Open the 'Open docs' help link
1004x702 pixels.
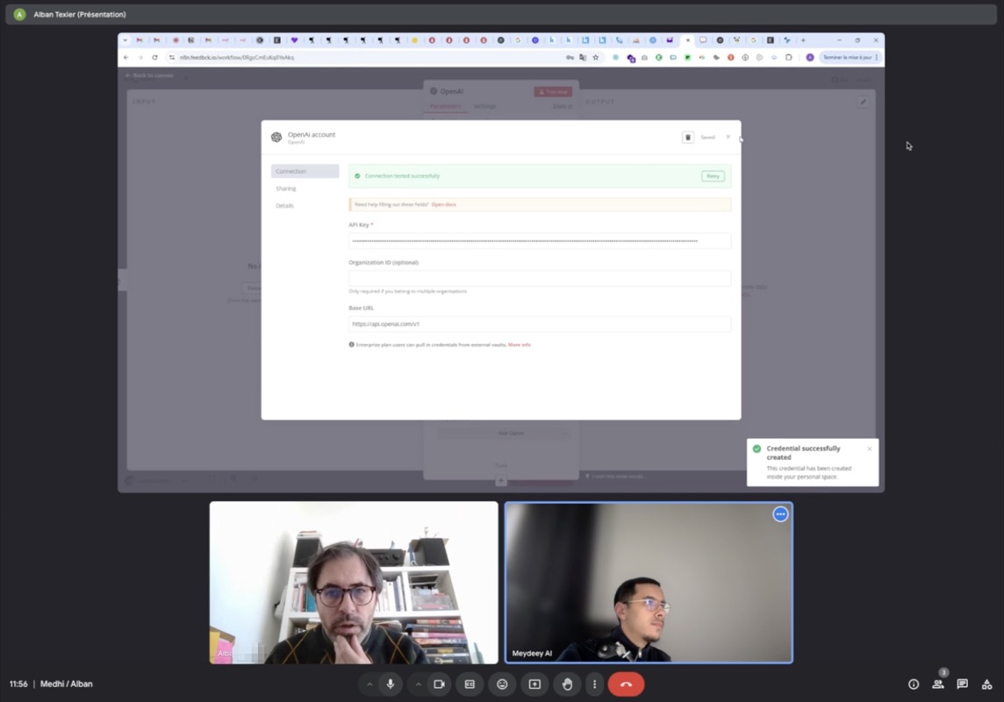point(443,204)
